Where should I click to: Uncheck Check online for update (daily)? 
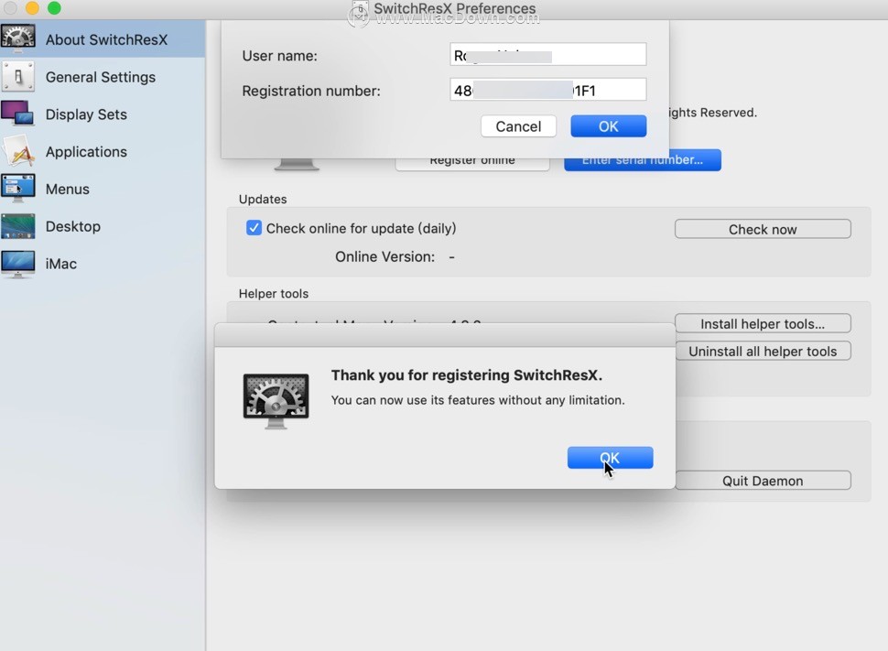(x=254, y=228)
